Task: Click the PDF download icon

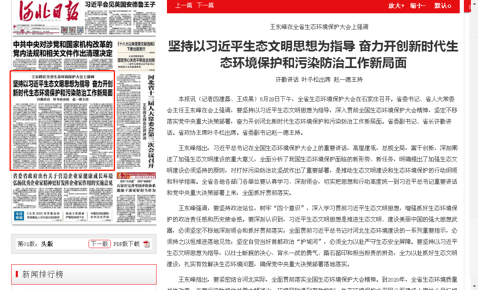Action: [146, 244]
